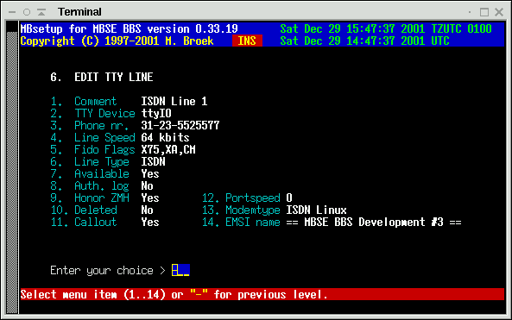
Task: Maximize the Terminal window
Action: click(x=484, y=12)
